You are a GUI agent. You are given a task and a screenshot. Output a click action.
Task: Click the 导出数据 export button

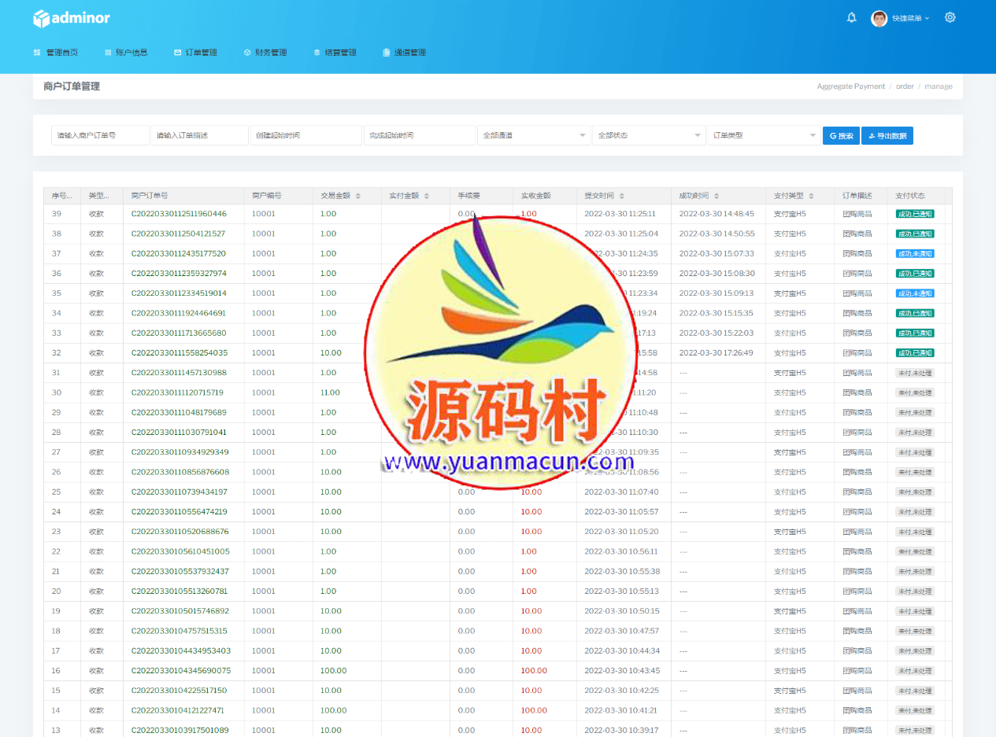coord(887,135)
